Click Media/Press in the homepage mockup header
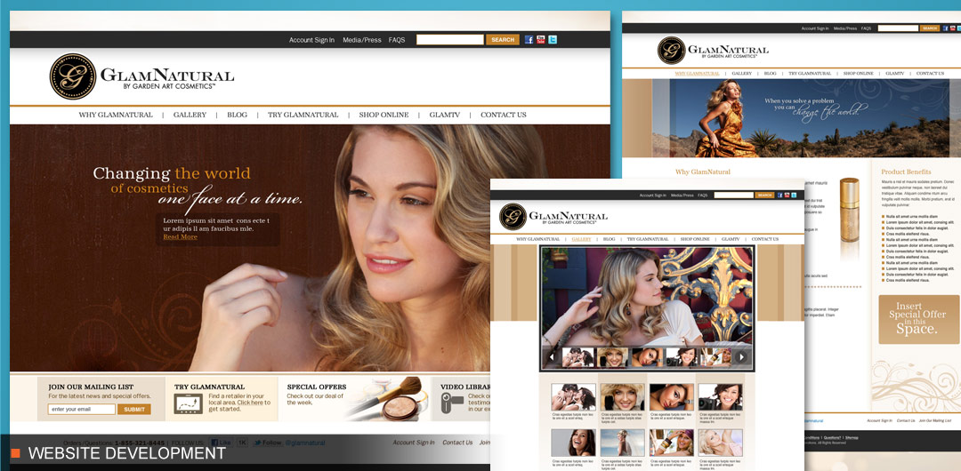This screenshot has height=471, width=961. coord(361,40)
